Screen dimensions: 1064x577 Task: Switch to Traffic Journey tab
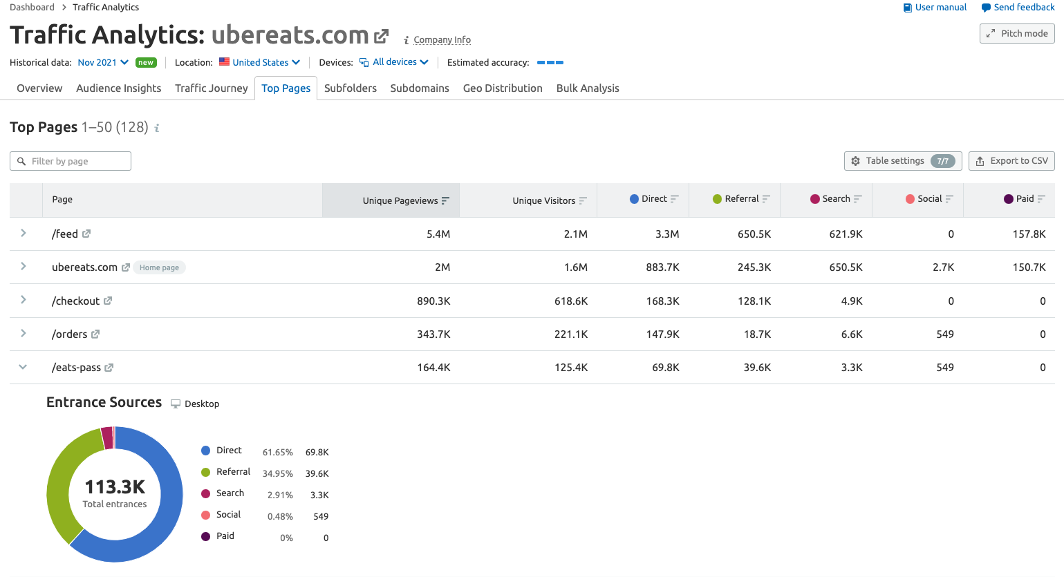tap(212, 88)
